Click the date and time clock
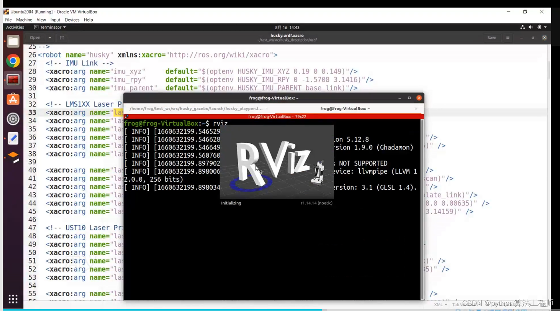 (287, 28)
